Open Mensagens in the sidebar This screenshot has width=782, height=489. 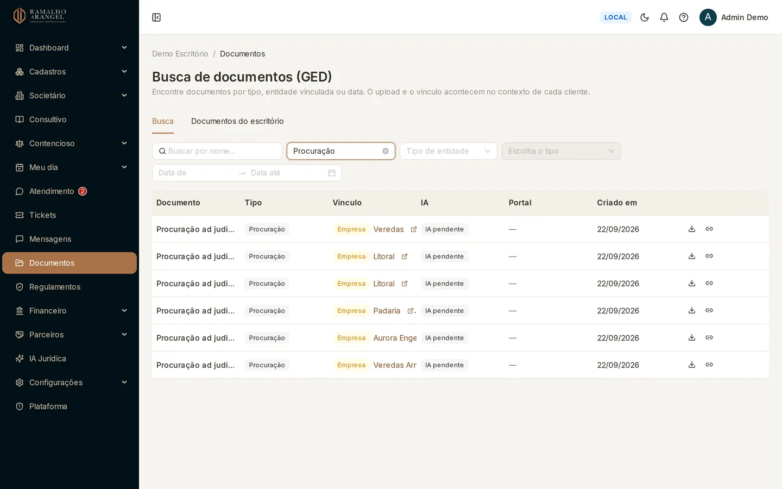point(70,239)
